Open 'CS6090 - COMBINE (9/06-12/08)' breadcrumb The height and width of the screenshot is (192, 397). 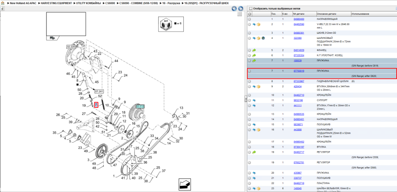(x=139, y=3)
